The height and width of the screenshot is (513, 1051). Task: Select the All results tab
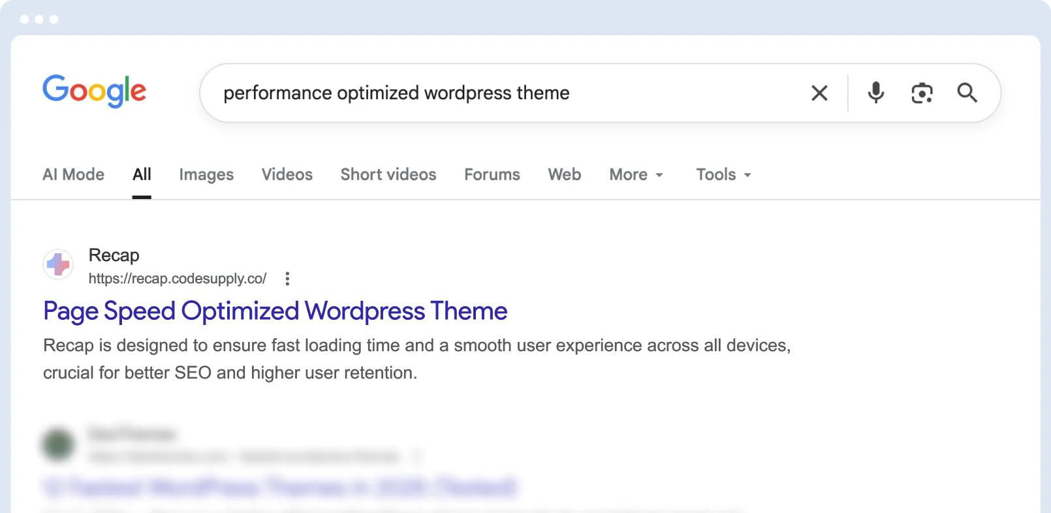coord(142,174)
